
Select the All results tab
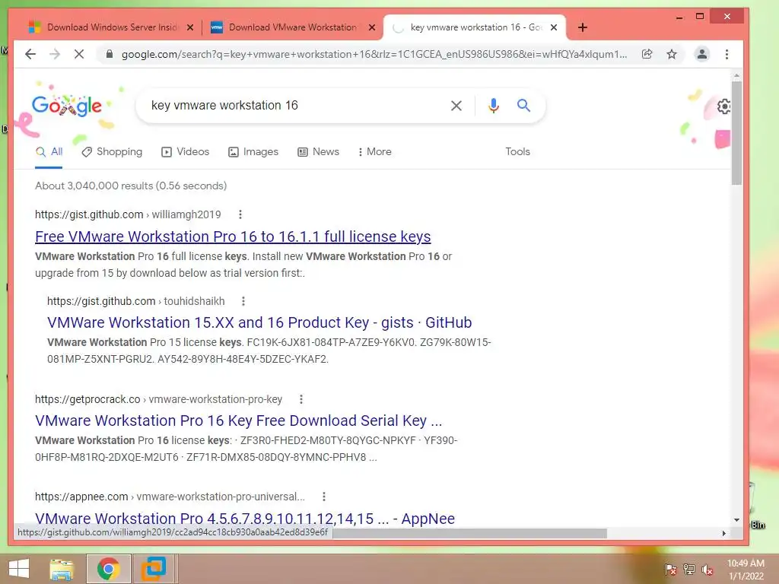click(x=49, y=152)
